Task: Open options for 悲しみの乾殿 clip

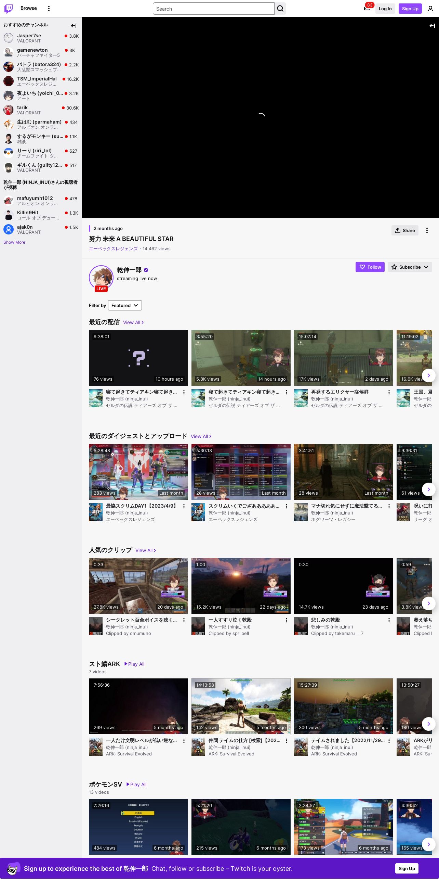Action: coord(389,620)
